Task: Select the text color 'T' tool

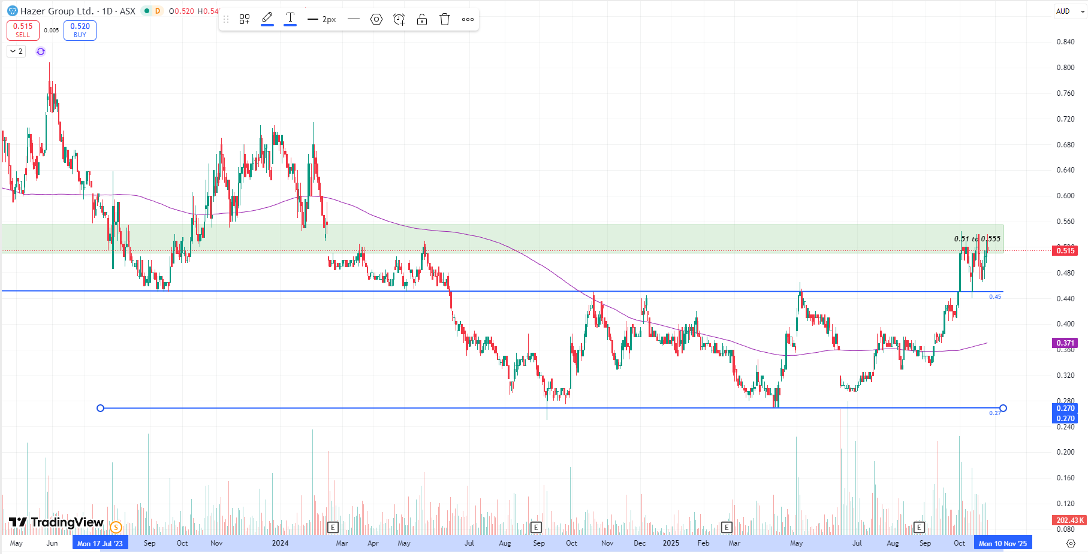Action: (x=290, y=19)
